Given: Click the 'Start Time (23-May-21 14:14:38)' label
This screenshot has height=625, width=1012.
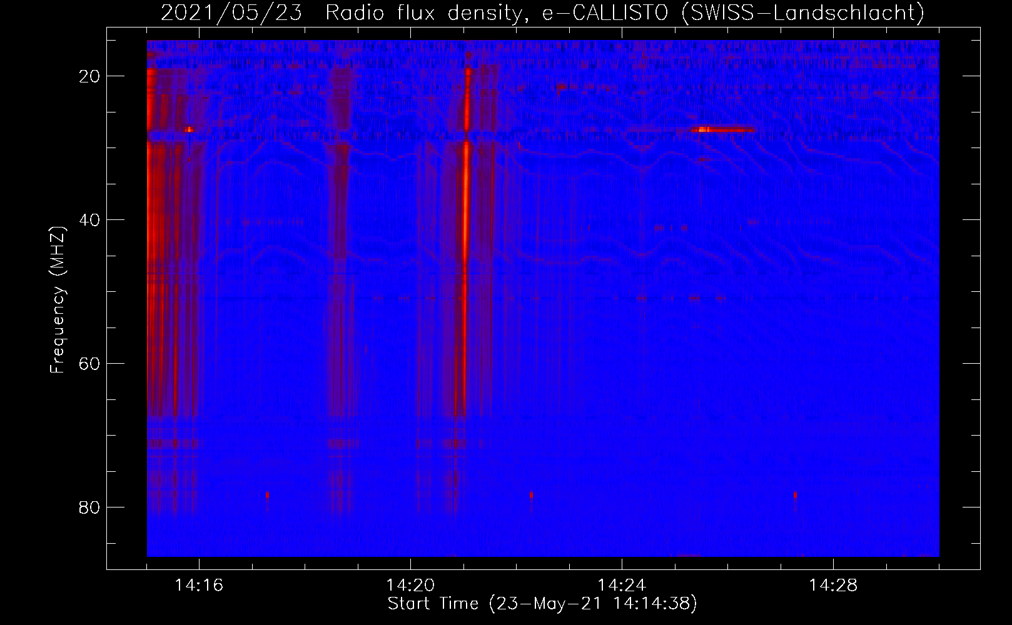Looking at the screenshot, I should [542, 604].
